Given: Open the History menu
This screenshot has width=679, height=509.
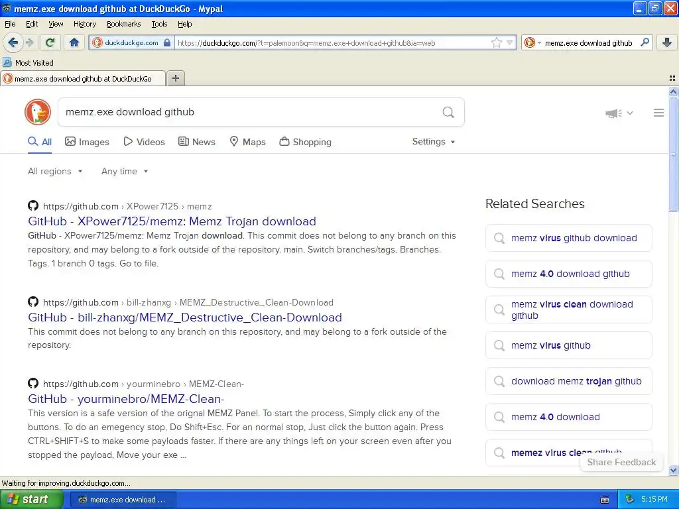Looking at the screenshot, I should [x=84, y=24].
